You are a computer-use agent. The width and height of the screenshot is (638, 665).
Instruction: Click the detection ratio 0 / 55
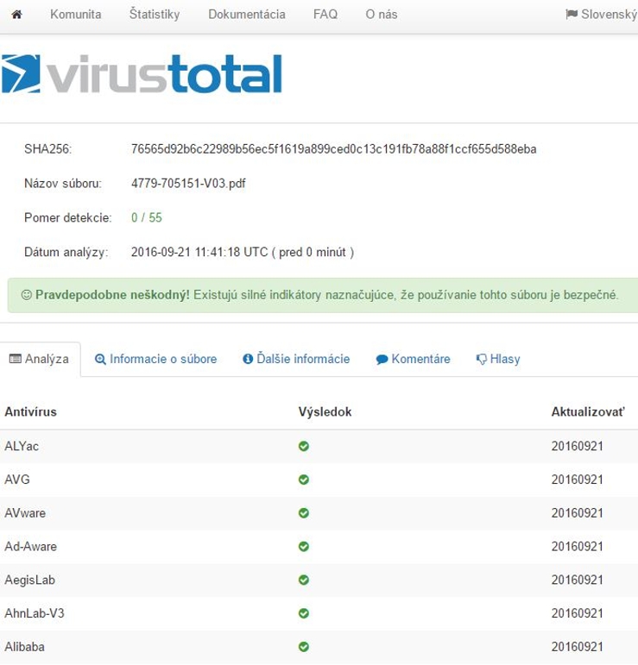147,217
